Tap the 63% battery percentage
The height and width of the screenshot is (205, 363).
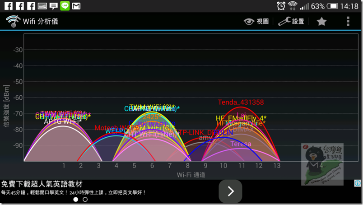coord(318,6)
